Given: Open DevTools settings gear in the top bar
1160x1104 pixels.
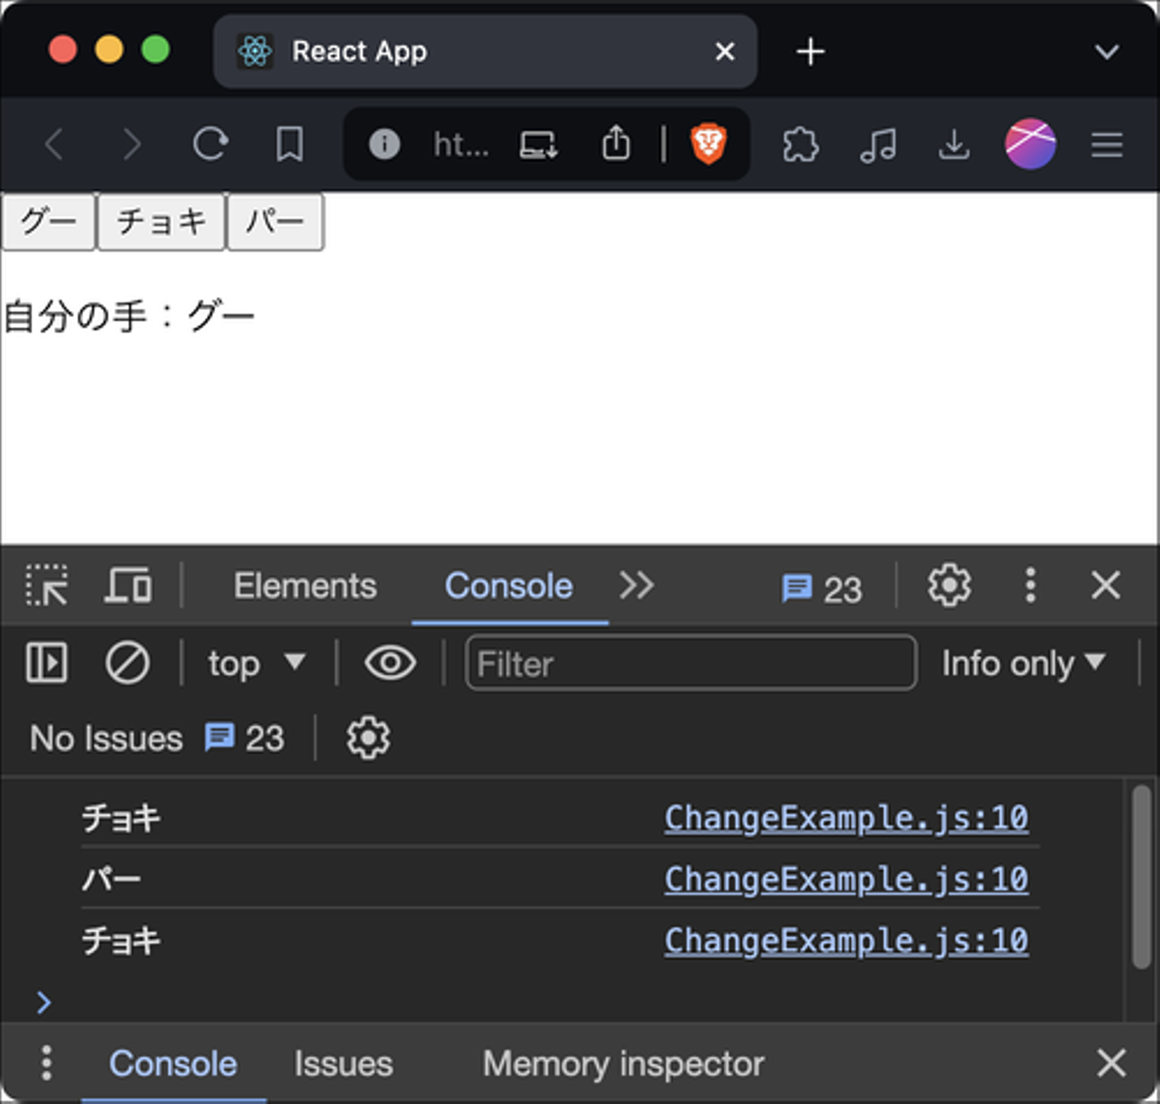Looking at the screenshot, I should coord(949,585).
